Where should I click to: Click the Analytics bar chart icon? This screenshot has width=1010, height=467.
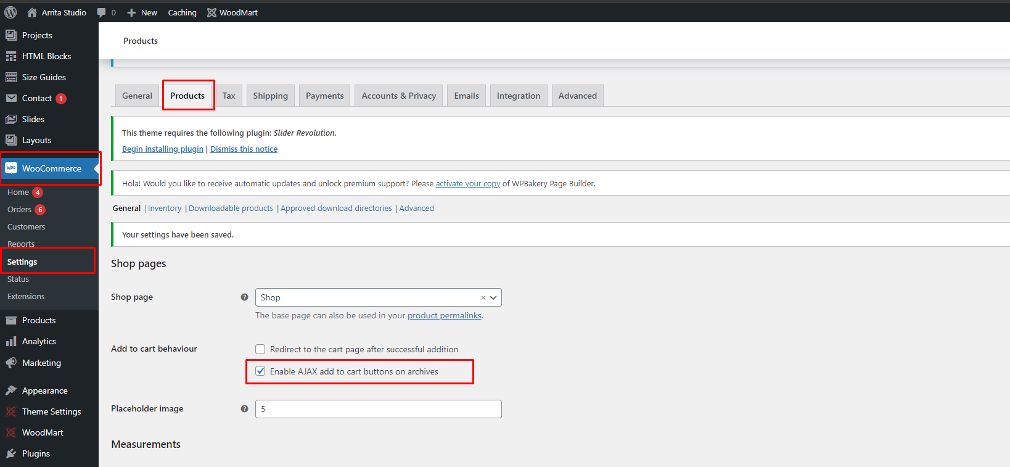pyautogui.click(x=11, y=341)
